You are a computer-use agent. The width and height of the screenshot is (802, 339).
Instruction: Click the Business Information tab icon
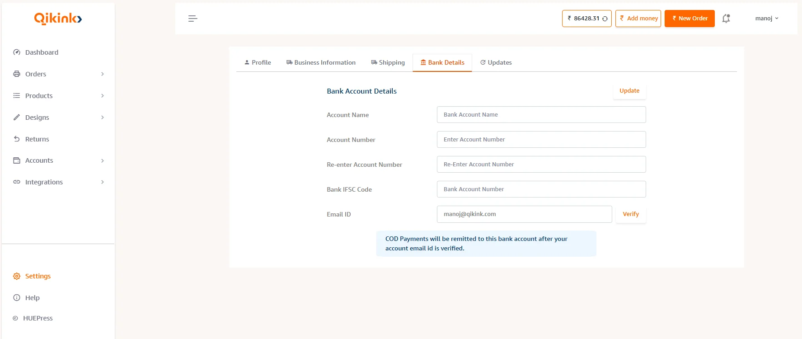pyautogui.click(x=289, y=62)
